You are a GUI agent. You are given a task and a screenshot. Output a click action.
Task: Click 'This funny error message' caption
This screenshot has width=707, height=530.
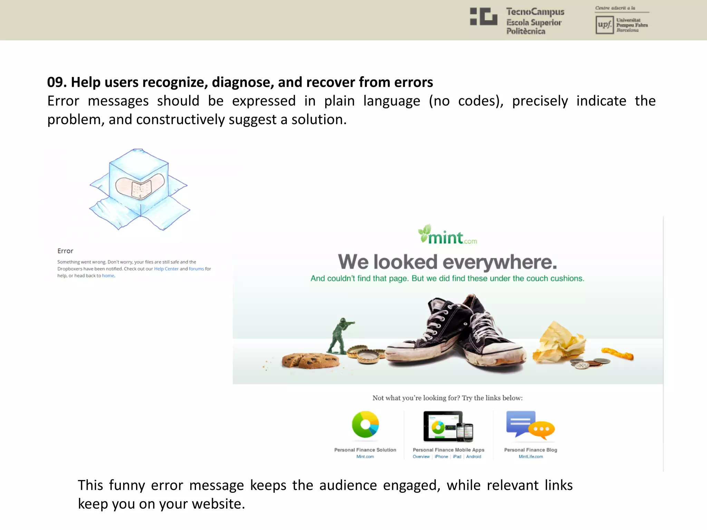click(325, 494)
